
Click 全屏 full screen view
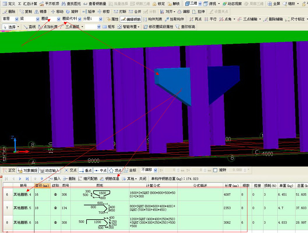274,4
